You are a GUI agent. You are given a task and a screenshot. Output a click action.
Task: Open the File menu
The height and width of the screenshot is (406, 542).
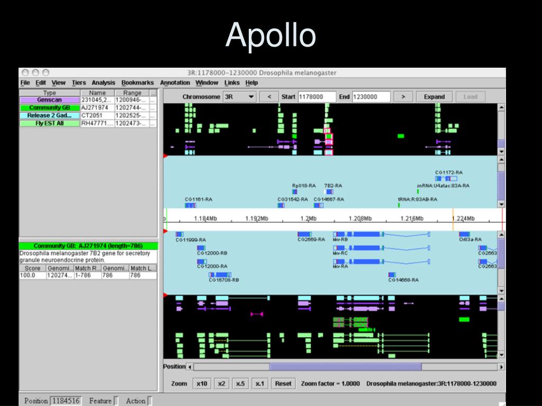pyautogui.click(x=25, y=83)
